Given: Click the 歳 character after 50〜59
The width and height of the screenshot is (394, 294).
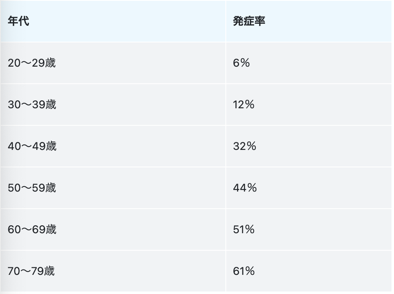Looking at the screenshot, I should click(x=51, y=188).
